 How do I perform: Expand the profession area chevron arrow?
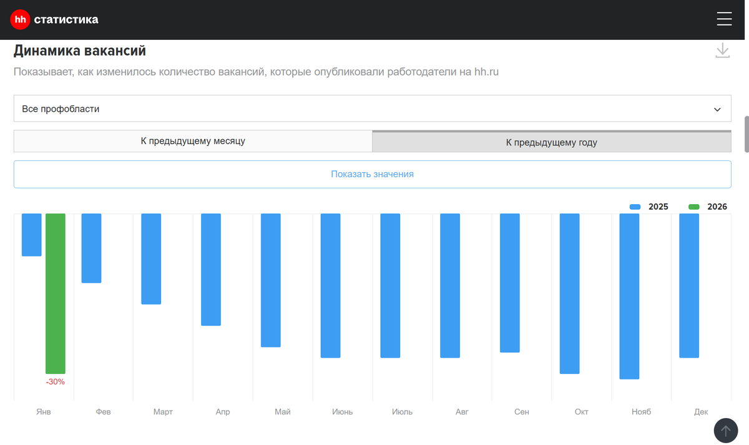(x=717, y=109)
